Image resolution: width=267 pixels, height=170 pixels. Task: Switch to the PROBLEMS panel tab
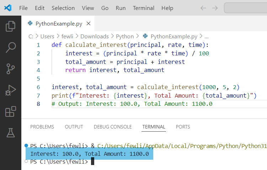point(42,127)
